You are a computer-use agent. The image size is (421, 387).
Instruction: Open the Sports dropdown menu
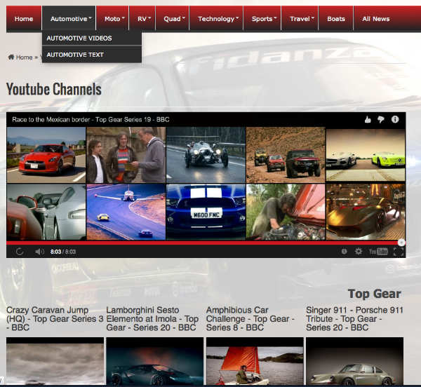tap(265, 19)
